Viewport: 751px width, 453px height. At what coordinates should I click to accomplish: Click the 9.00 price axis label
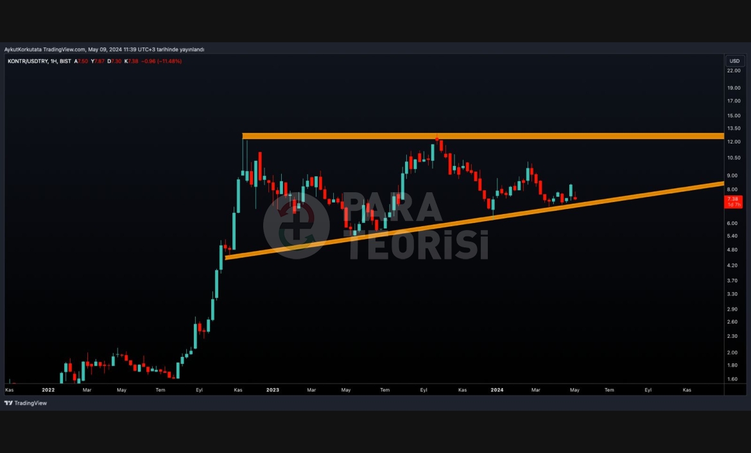coord(732,176)
